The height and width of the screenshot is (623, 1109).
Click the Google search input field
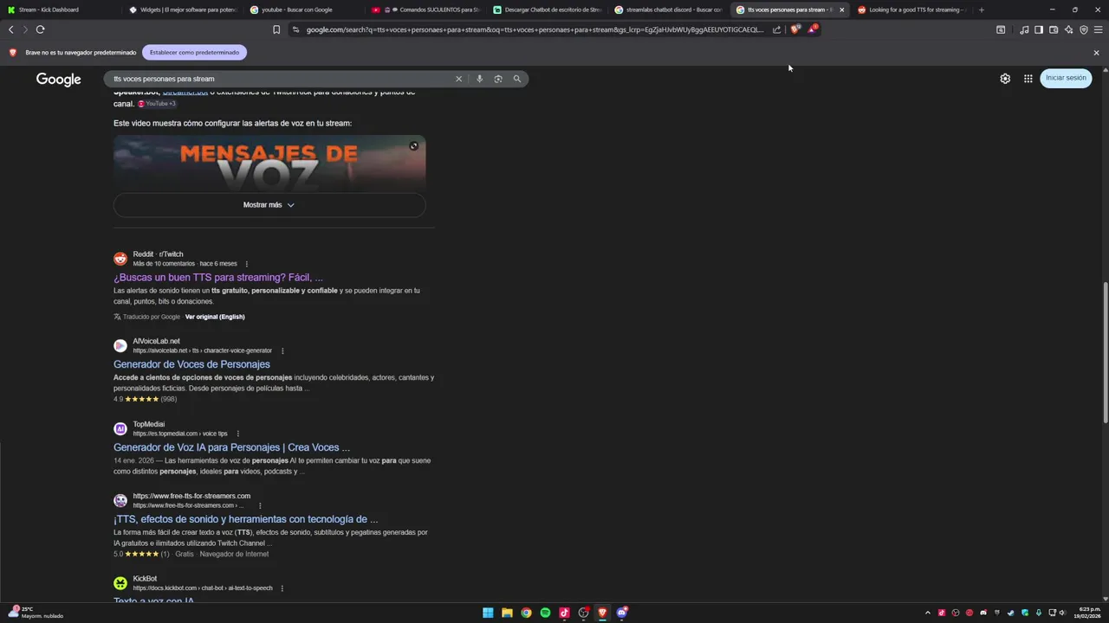click(x=282, y=79)
